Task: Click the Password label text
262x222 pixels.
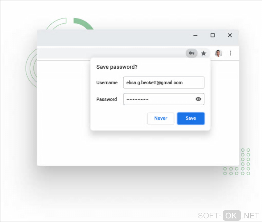Action: click(106, 99)
